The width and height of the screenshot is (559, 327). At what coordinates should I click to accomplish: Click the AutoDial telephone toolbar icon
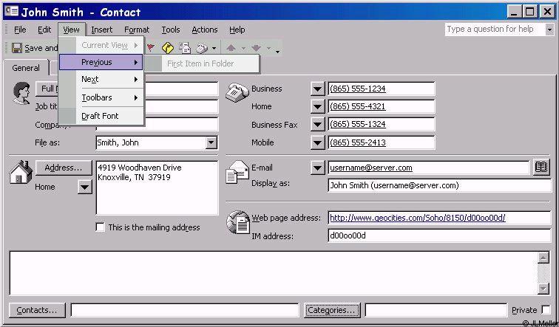point(202,48)
